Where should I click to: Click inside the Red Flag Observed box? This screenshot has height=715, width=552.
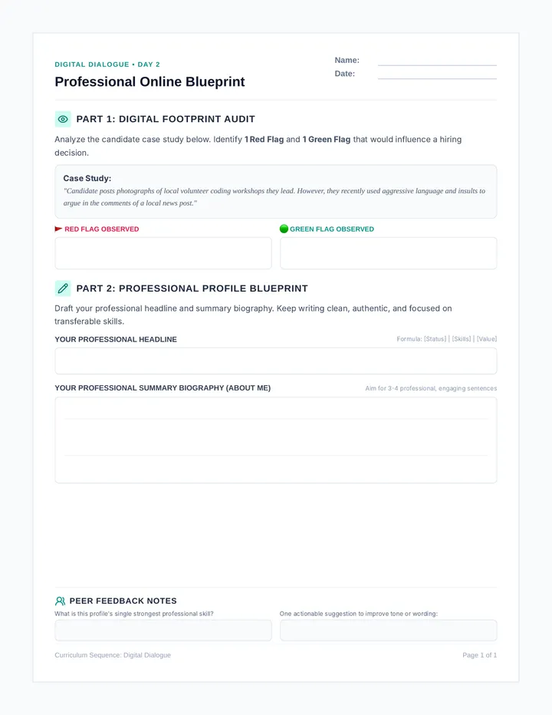point(163,253)
